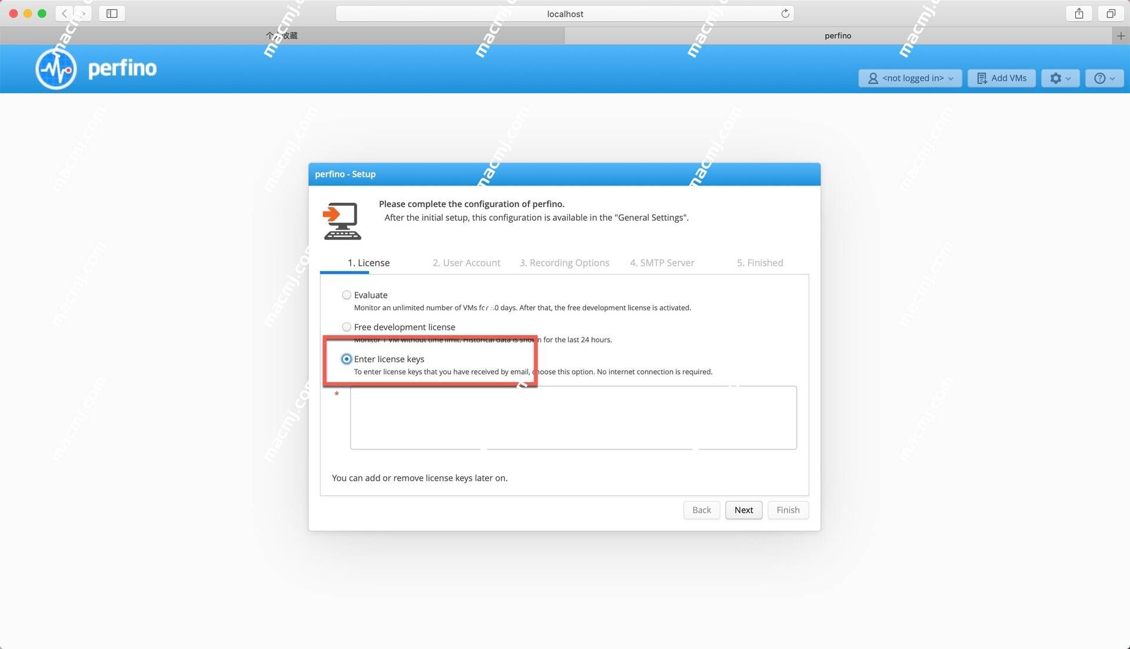Enable the Enter license keys option
The width and height of the screenshot is (1130, 649).
(x=346, y=359)
